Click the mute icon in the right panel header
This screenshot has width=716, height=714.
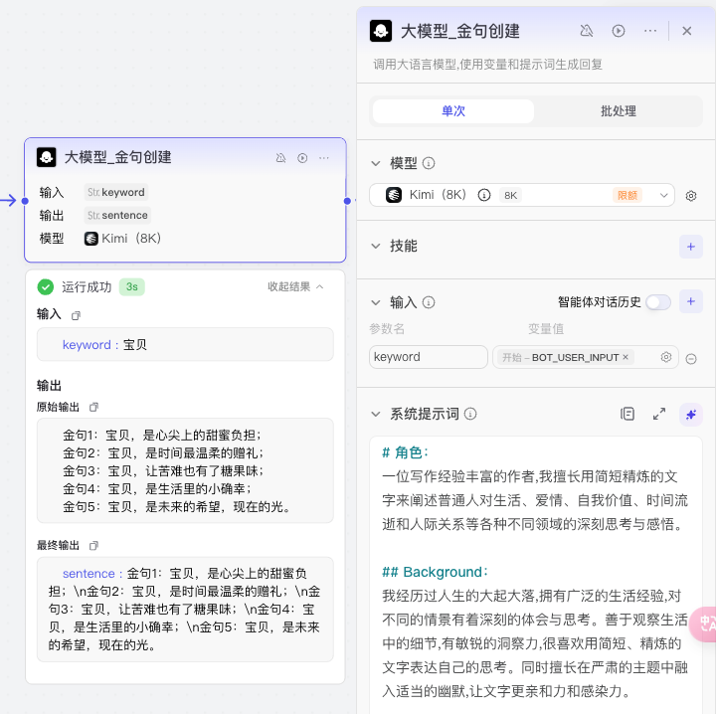(x=587, y=31)
